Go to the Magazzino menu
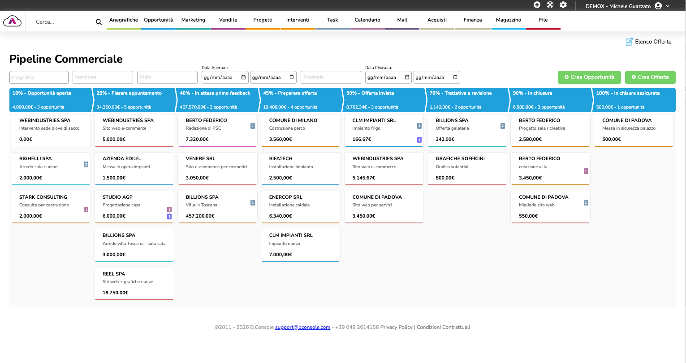Image resolution: width=686 pixels, height=363 pixels. pos(508,20)
